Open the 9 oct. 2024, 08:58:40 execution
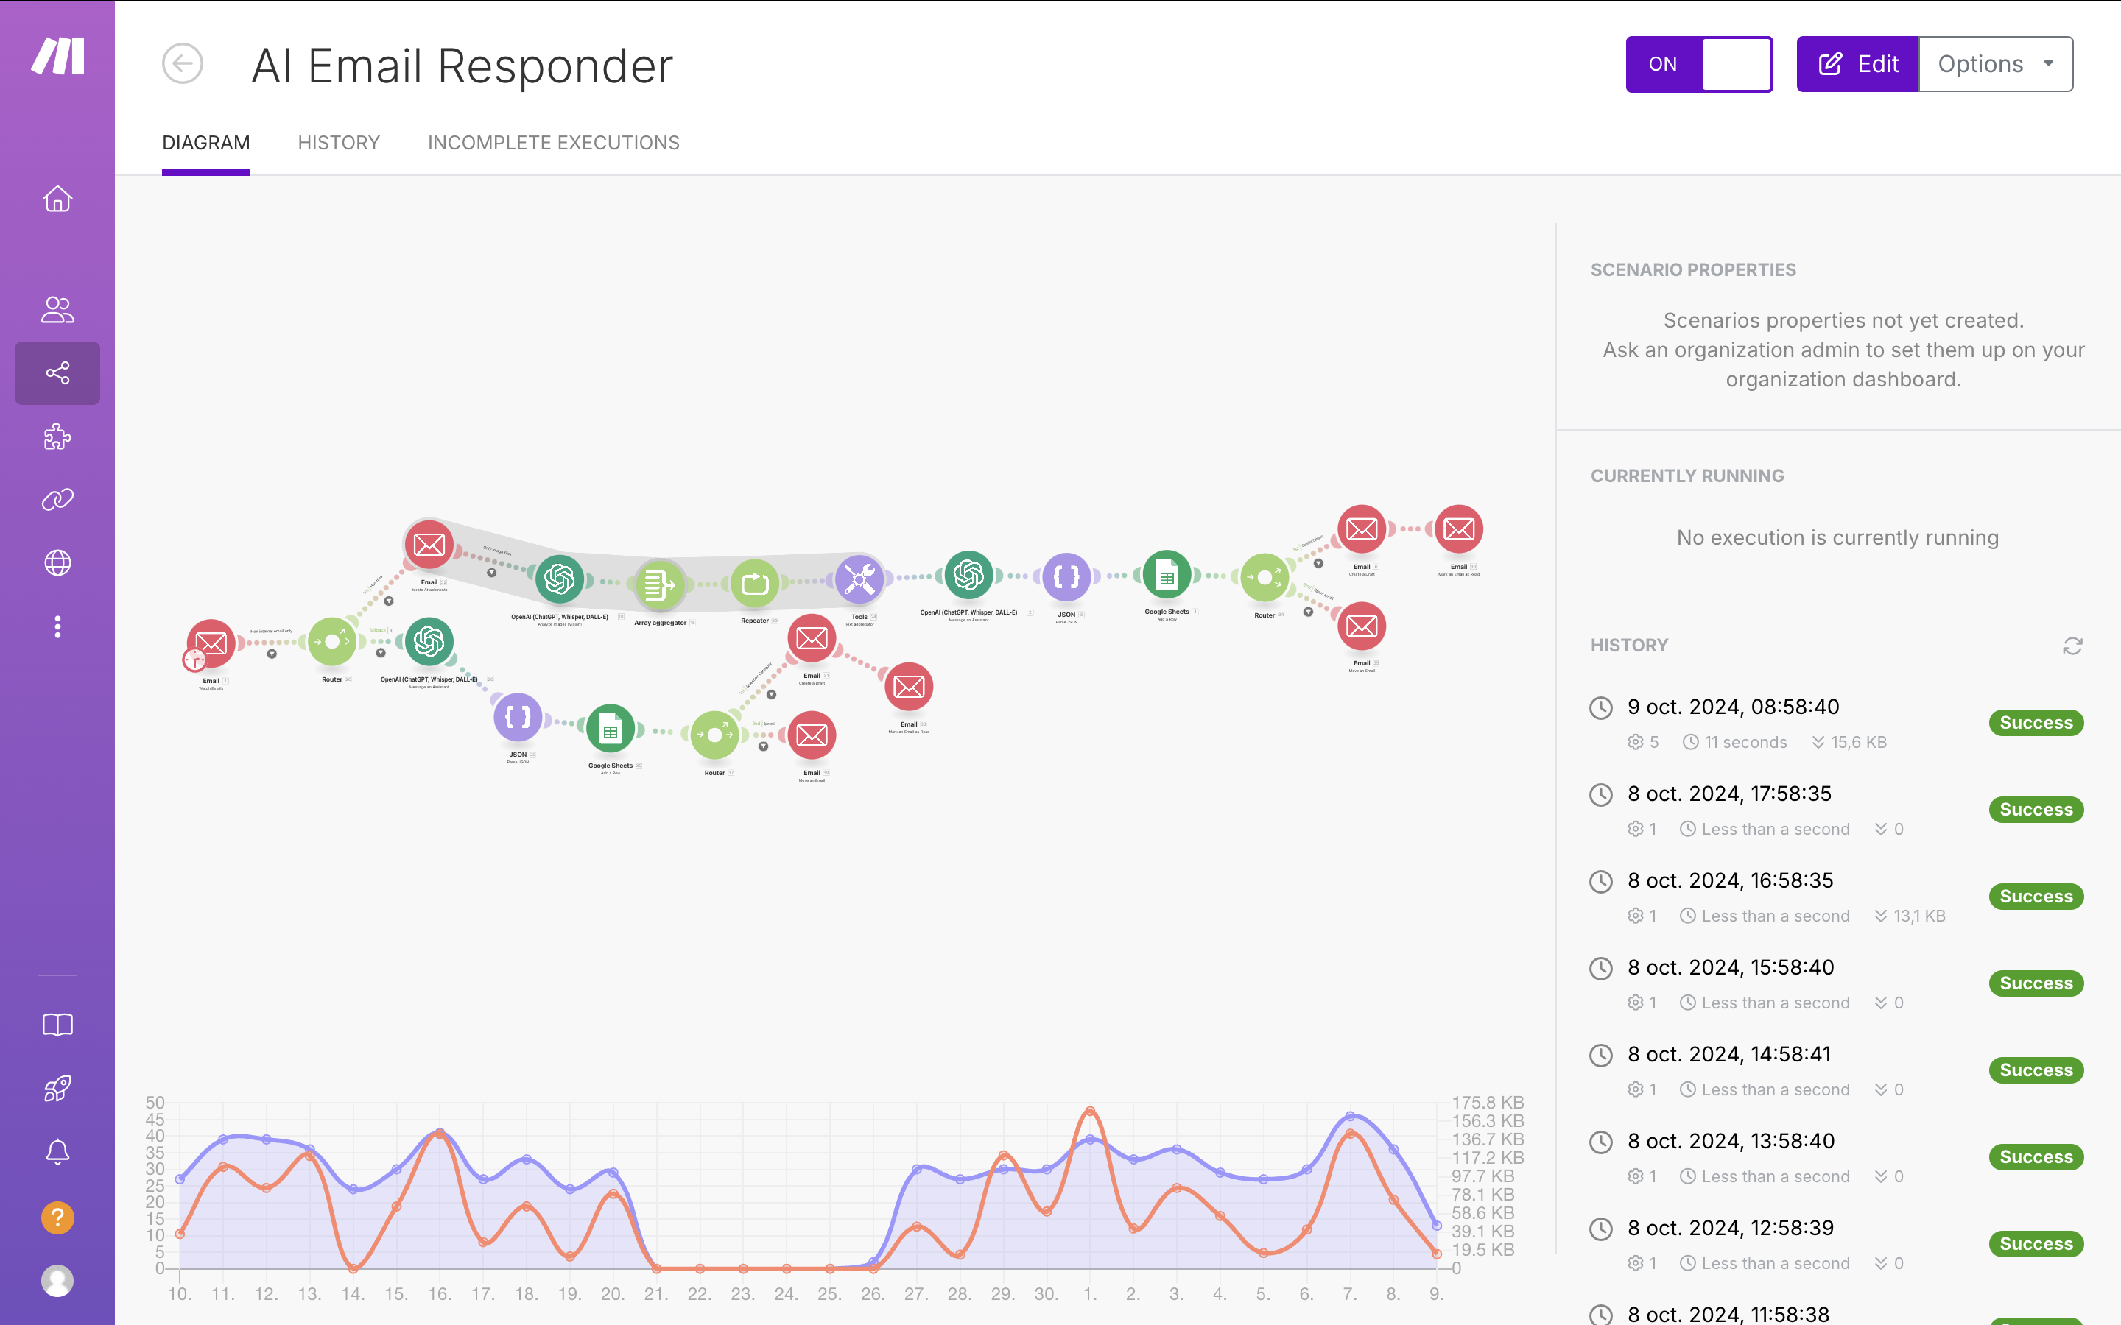Screen dimensions: 2121x1325 [1733, 707]
